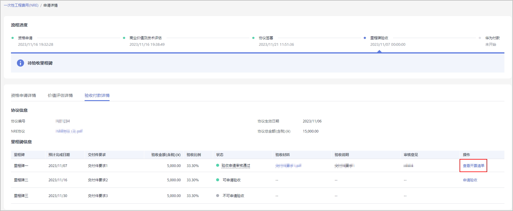Click the 商业价值及技术评估 step label
Viewport: 513px width, 211px height.
click(x=146, y=38)
